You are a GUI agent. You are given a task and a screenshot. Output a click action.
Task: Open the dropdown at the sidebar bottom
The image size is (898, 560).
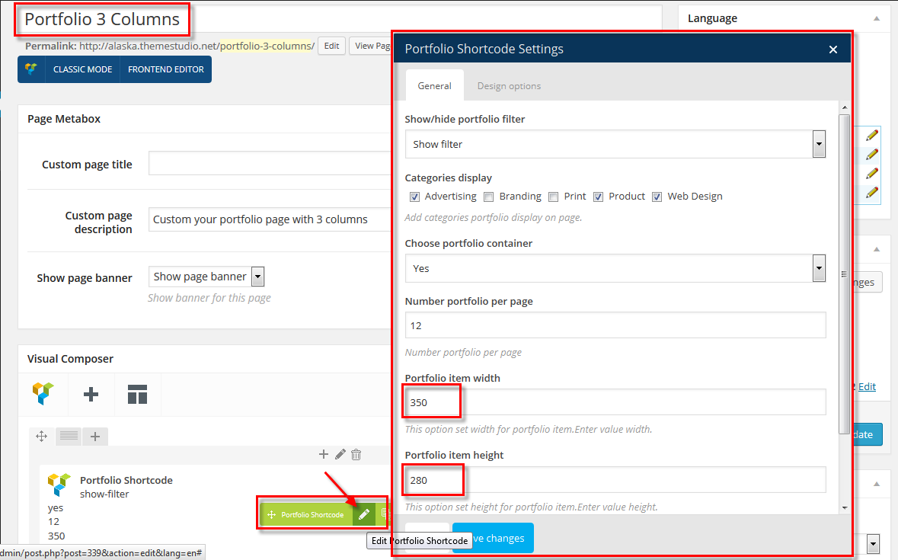[874, 542]
